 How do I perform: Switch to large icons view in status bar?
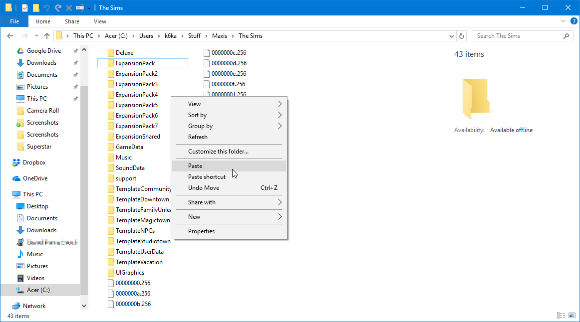coord(572,316)
